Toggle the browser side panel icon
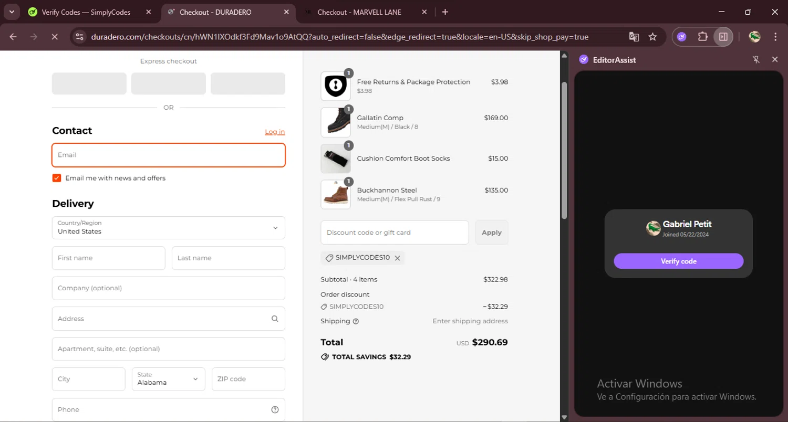Viewport: 788px width, 422px height. tap(723, 37)
